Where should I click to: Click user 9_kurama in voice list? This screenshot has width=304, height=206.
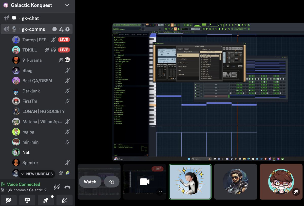point(32,60)
